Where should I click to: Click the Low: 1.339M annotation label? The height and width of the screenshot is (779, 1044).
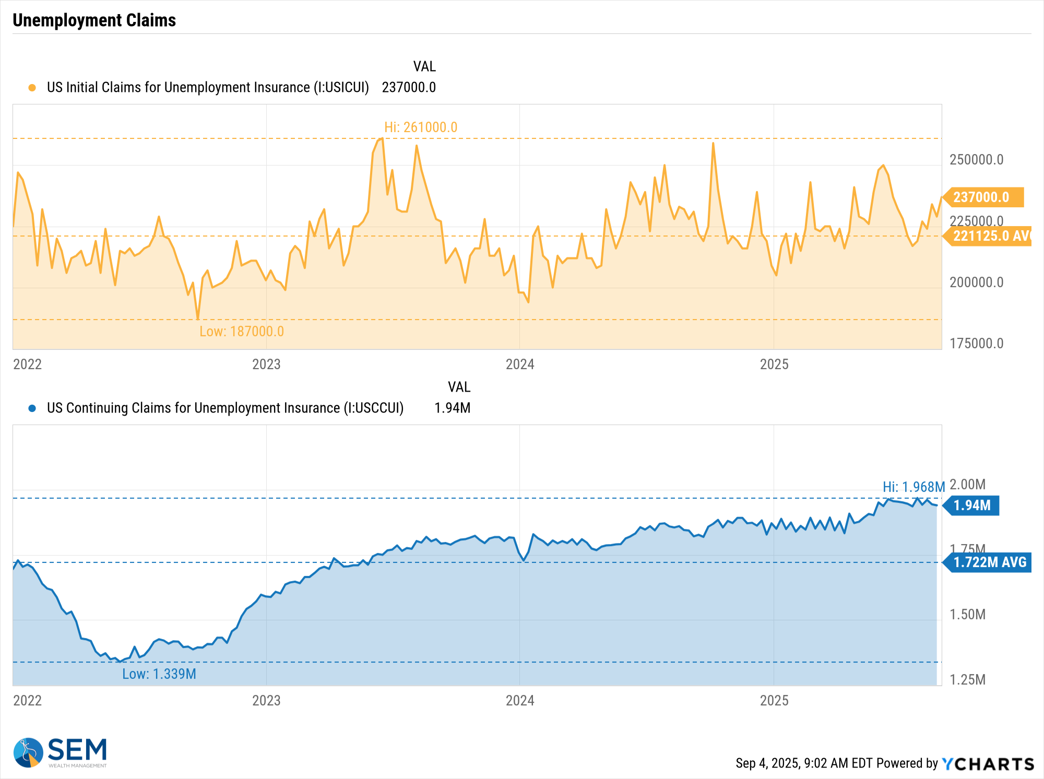[159, 674]
